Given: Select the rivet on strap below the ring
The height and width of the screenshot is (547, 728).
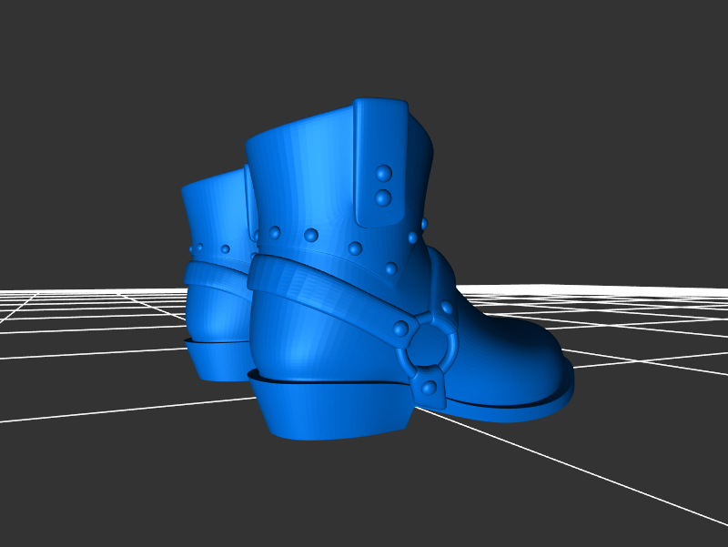Looking at the screenshot, I should click(430, 389).
